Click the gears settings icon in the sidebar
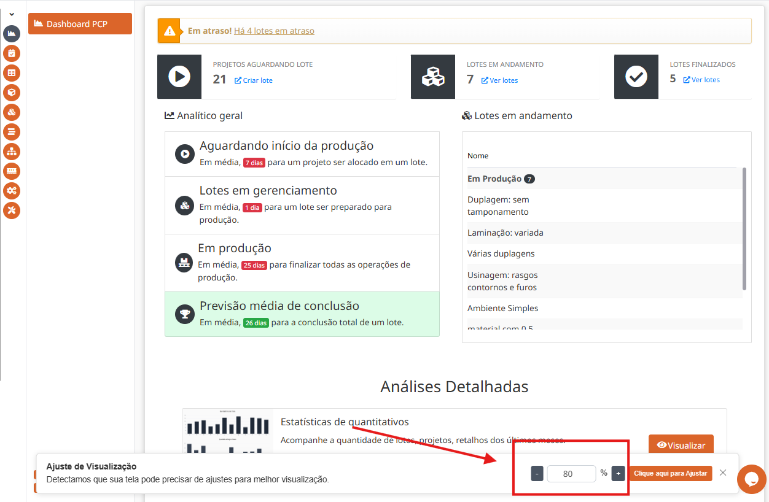Screen dimensions: 769x502 [12, 191]
